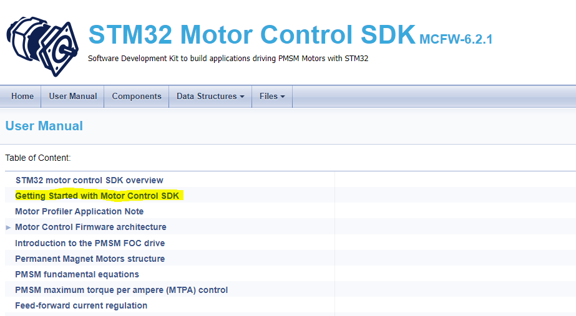
Task: Open the User Manual tab
Action: pyautogui.click(x=73, y=96)
